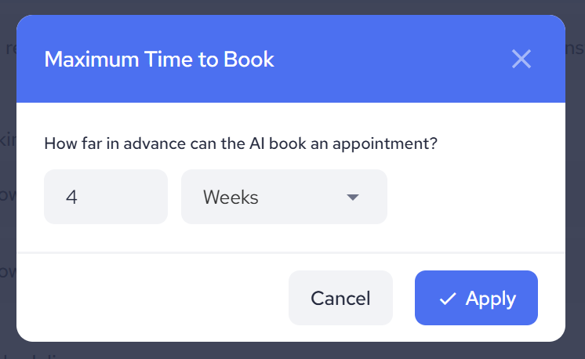Image resolution: width=585 pixels, height=359 pixels.
Task: Close the Maximum Time to Book dialog
Action: pyautogui.click(x=521, y=59)
